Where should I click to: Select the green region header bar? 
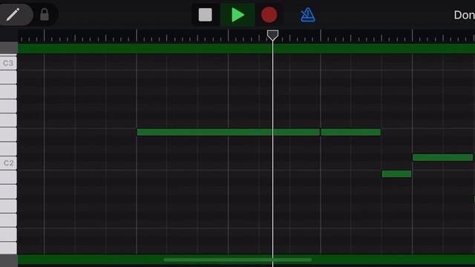pyautogui.click(x=246, y=48)
